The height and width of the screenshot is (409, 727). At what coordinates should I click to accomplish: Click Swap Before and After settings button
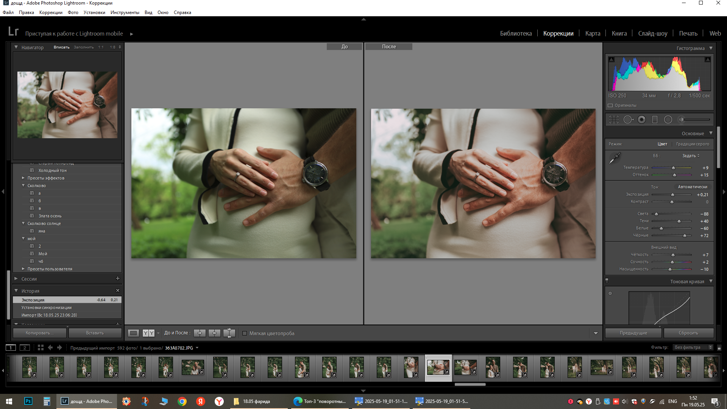tap(229, 333)
